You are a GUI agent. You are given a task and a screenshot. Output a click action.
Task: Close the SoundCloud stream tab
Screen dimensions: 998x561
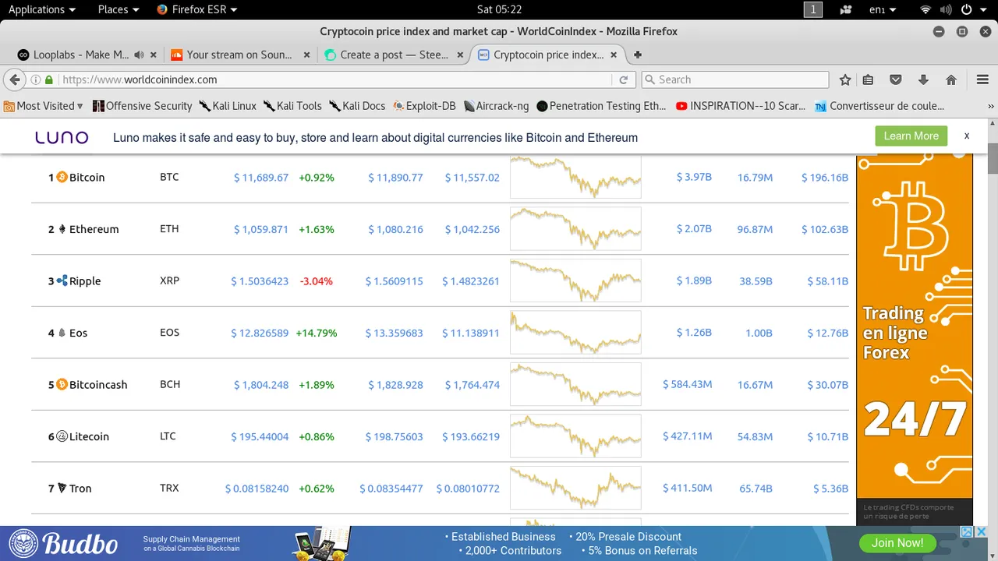point(306,55)
